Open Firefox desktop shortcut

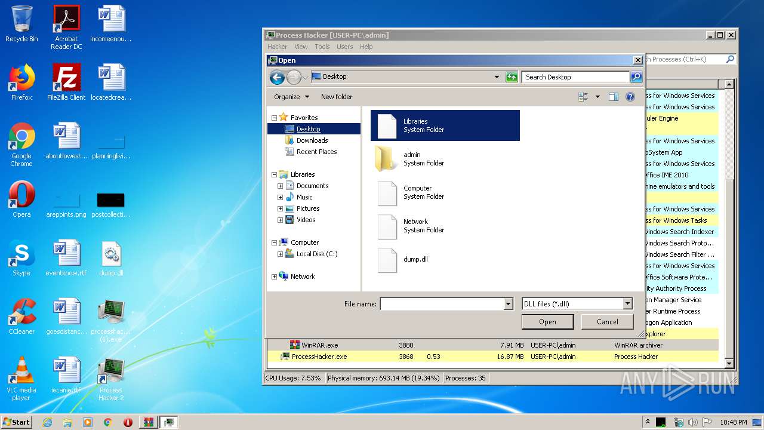click(21, 82)
